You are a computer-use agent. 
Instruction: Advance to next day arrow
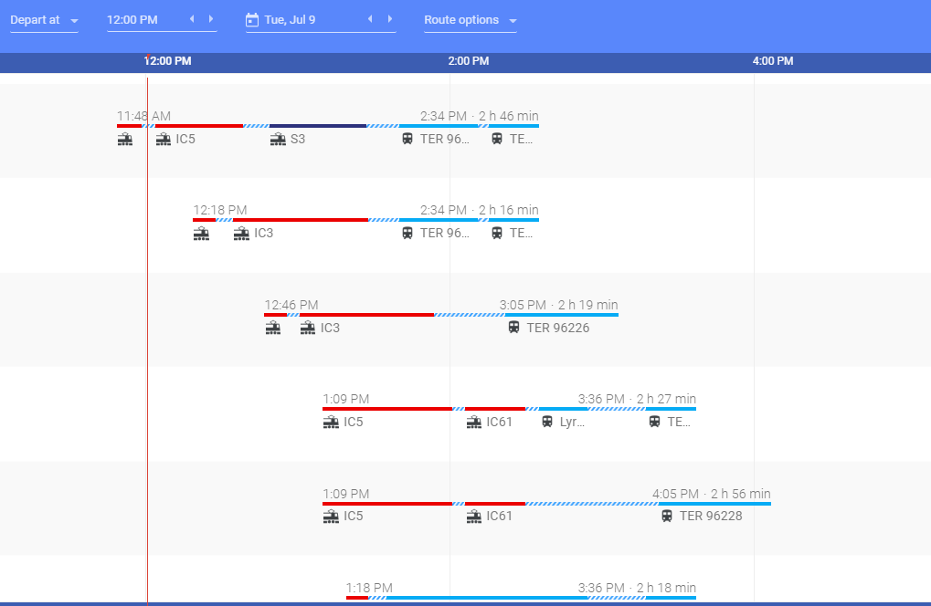coord(390,19)
